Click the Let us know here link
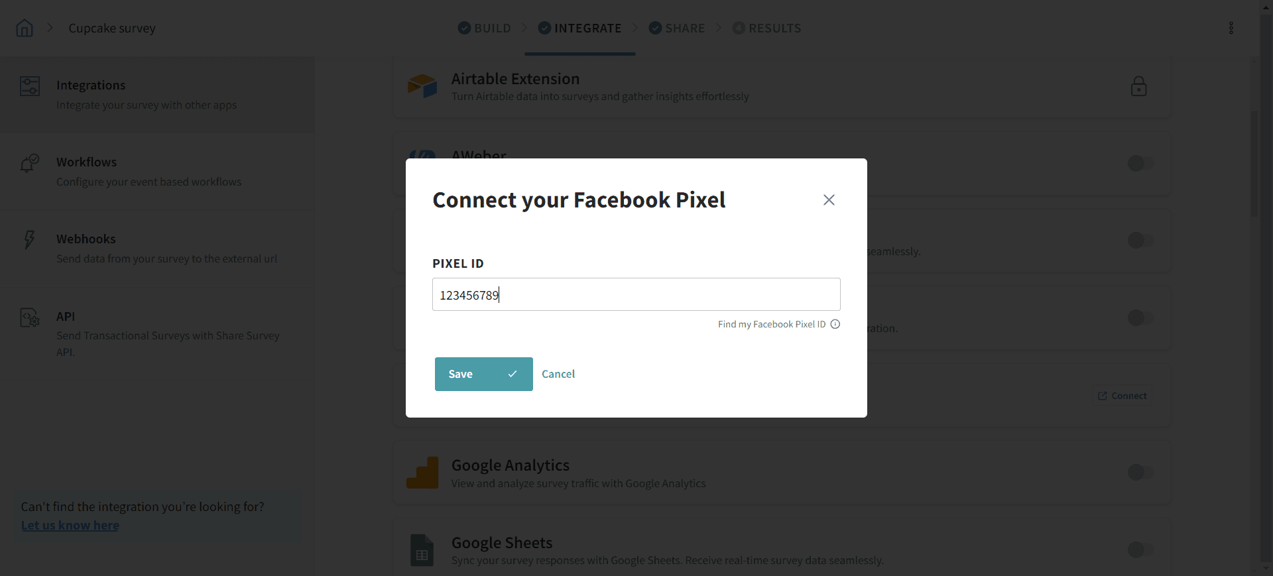The width and height of the screenshot is (1273, 576). 70,525
